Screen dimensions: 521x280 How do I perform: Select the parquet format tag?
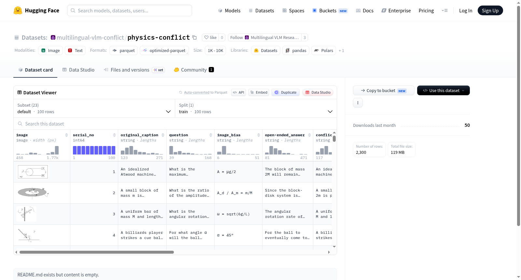pyautogui.click(x=124, y=50)
